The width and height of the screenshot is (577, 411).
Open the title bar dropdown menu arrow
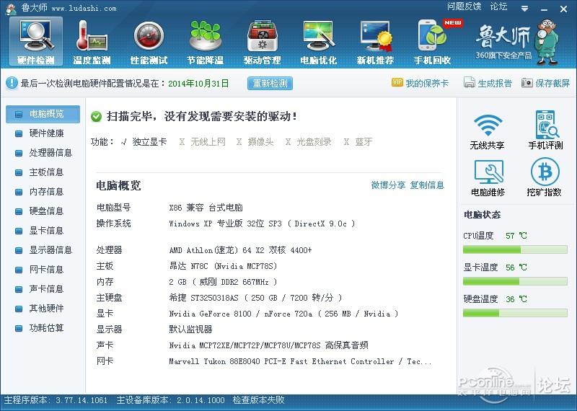(x=525, y=9)
